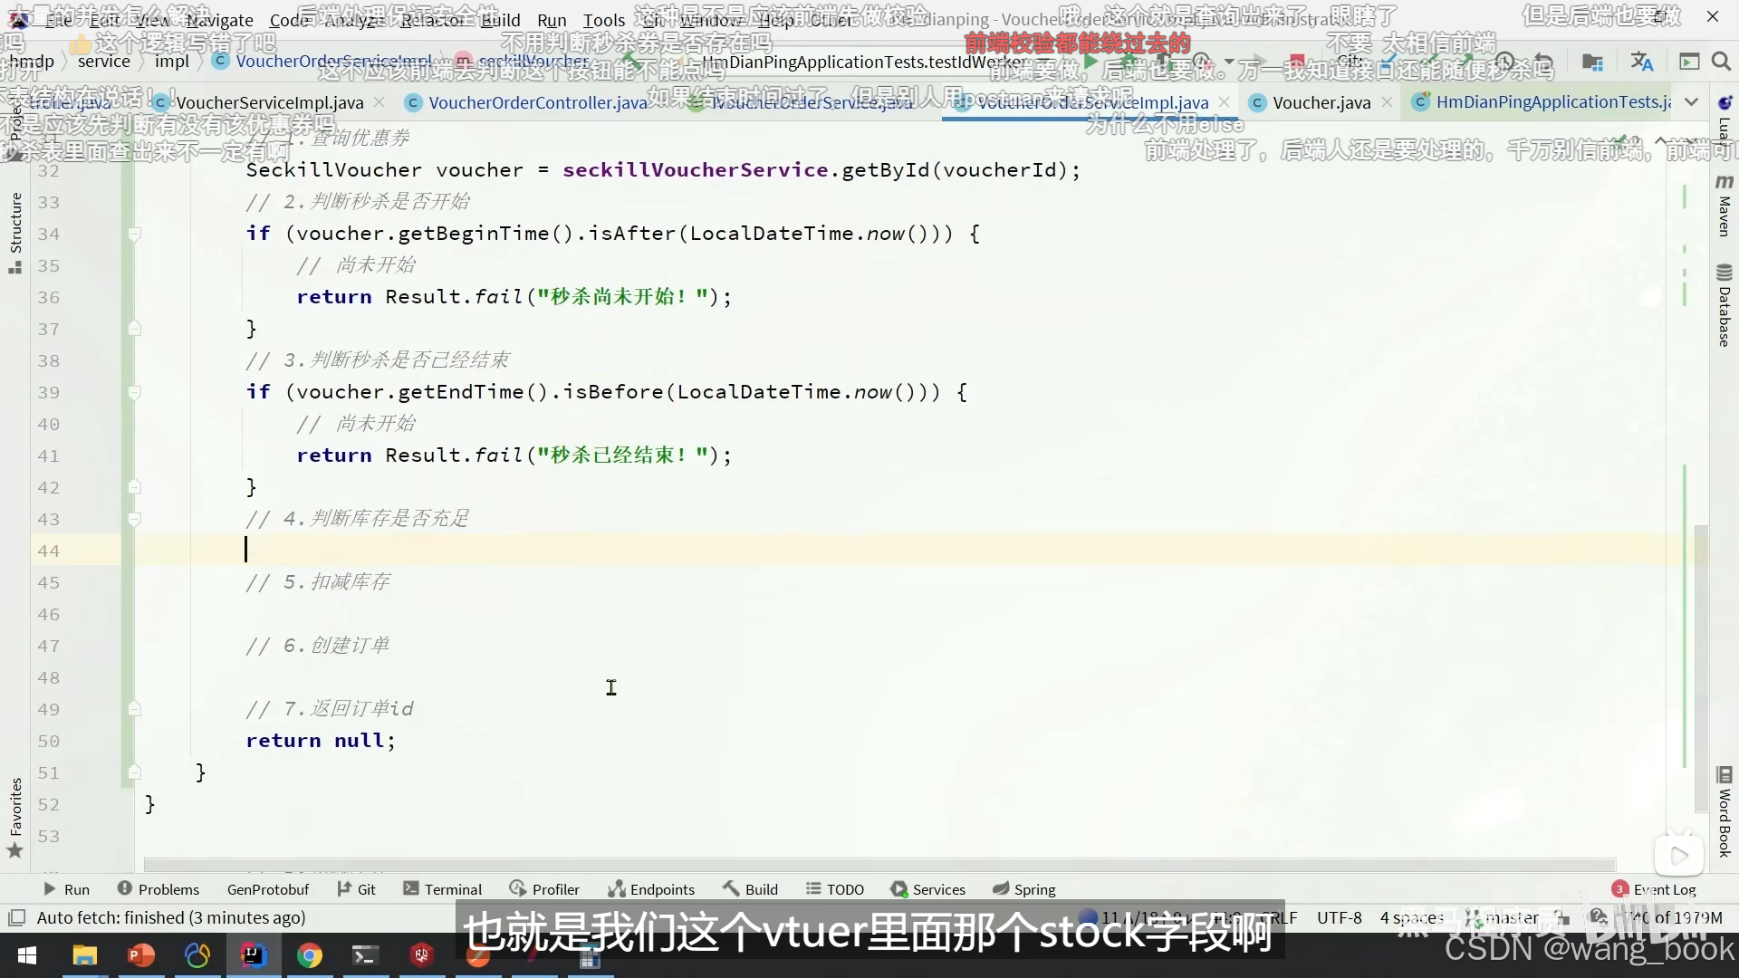Open the Tools menu
The image size is (1739, 978).
[603, 20]
